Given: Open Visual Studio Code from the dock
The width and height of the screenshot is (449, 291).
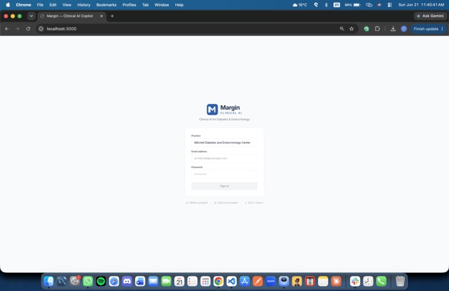Looking at the screenshot, I should click(231, 282).
